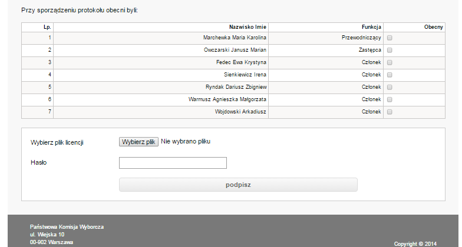The height and width of the screenshot is (247, 462).
Task: Select the Nazwisko Imie column header
Action: tap(247, 27)
